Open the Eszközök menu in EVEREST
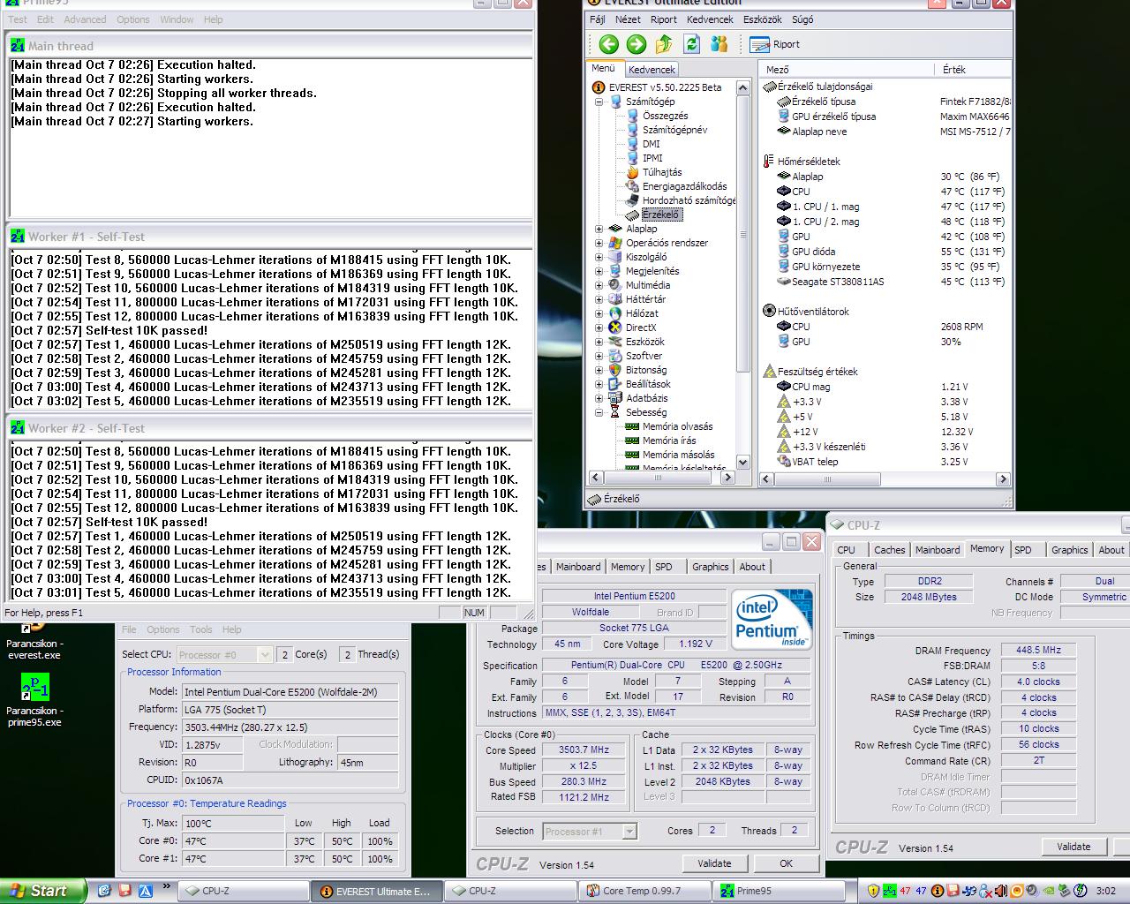The width and height of the screenshot is (1130, 904). click(763, 19)
